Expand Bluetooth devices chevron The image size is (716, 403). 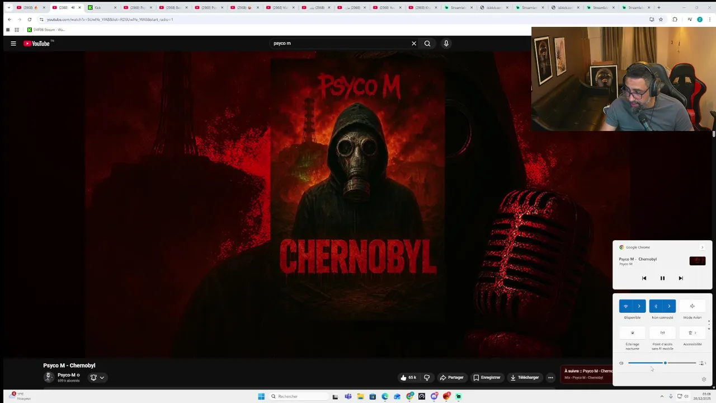point(669,306)
